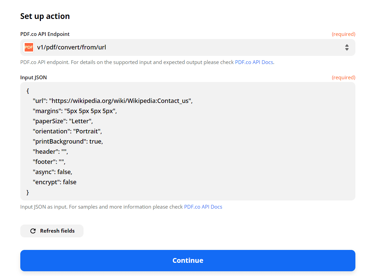Place cursor on the JSON opening brace
Image resolution: width=375 pixels, height=276 pixels.
(28, 91)
